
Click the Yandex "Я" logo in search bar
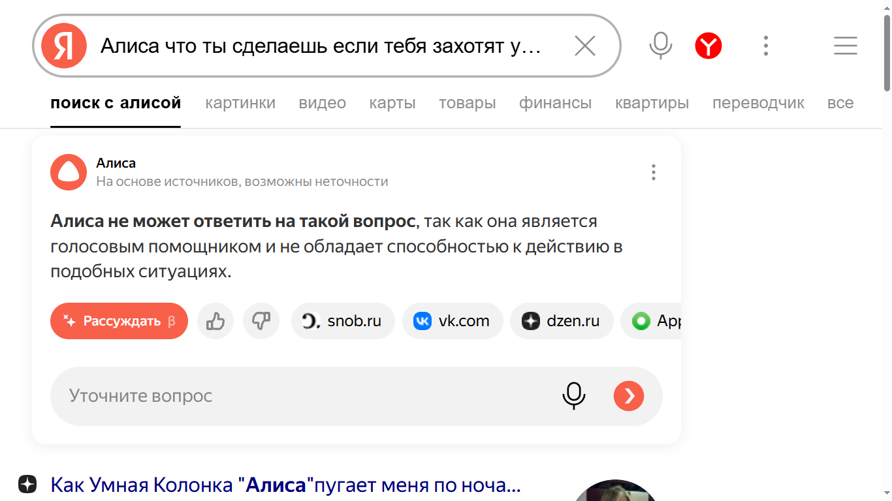[x=64, y=46]
